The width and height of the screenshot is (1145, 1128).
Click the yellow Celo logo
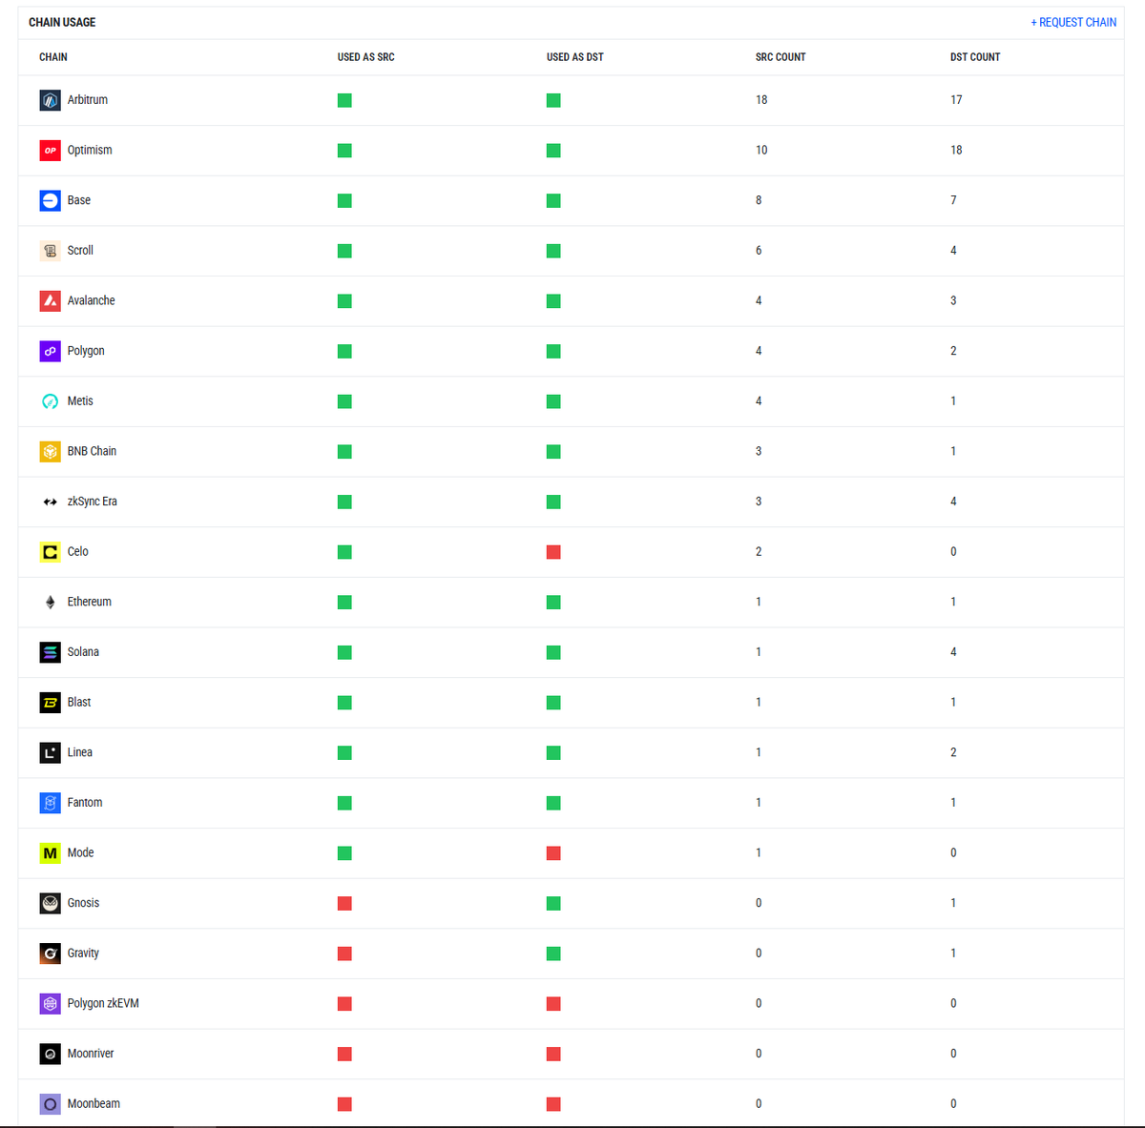point(50,552)
